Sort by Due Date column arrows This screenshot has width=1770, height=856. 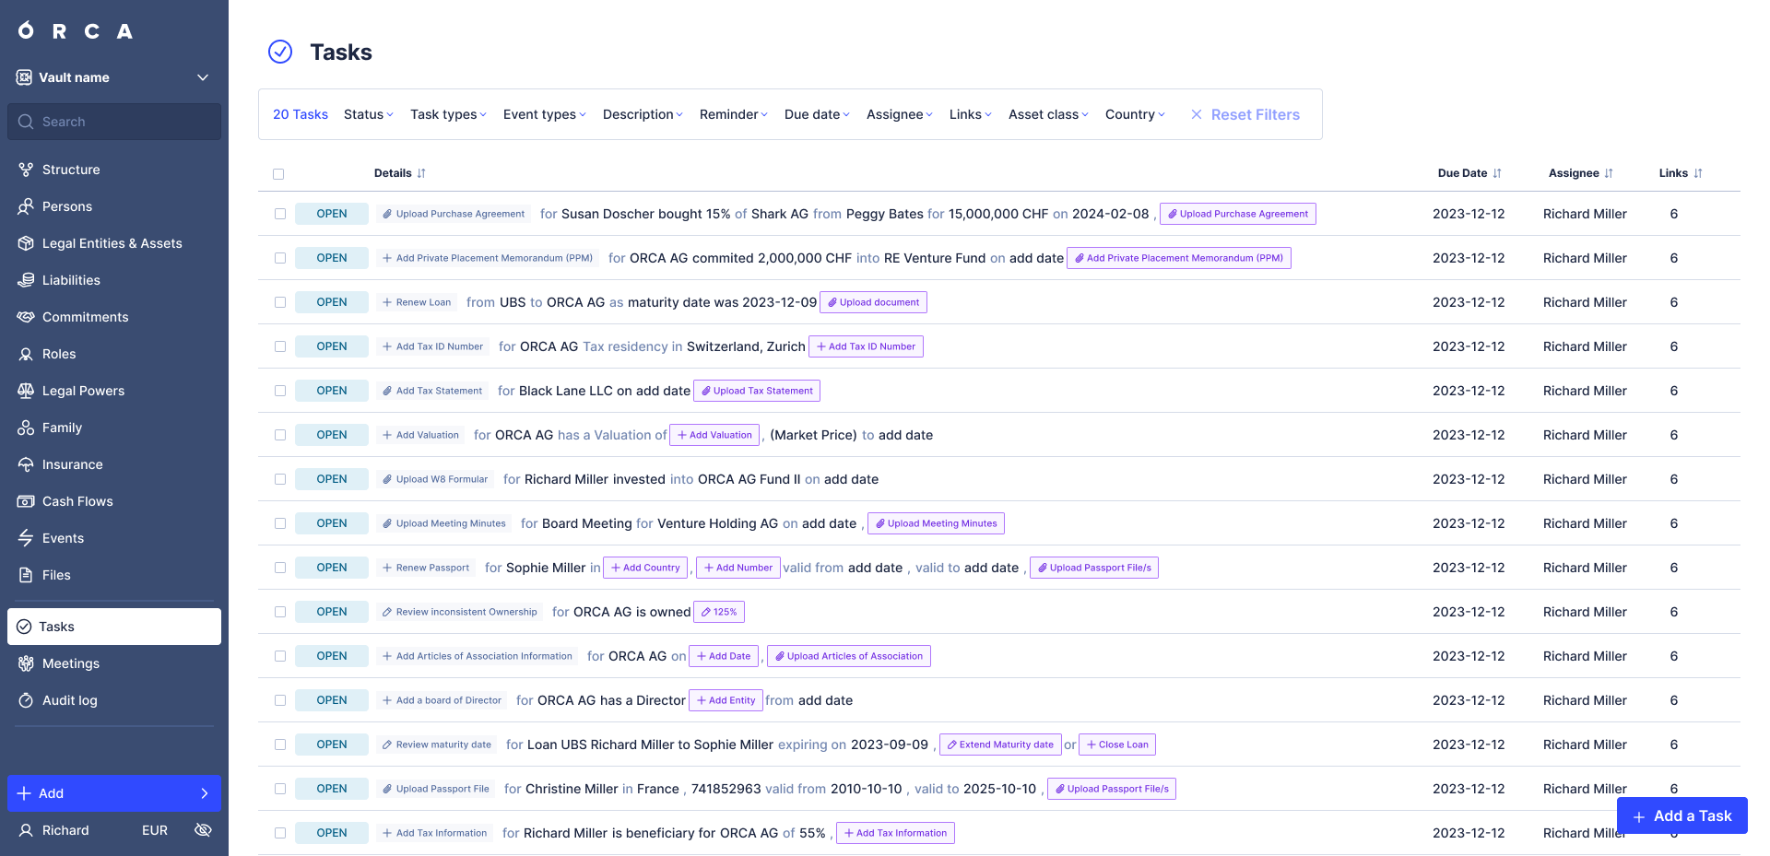[1497, 173]
